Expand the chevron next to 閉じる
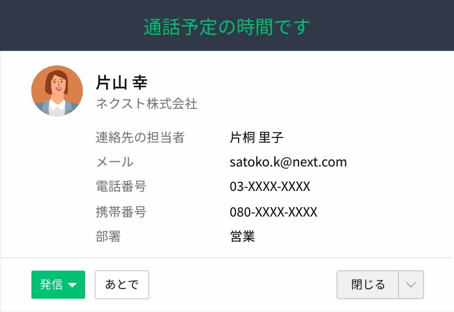 pyautogui.click(x=411, y=285)
